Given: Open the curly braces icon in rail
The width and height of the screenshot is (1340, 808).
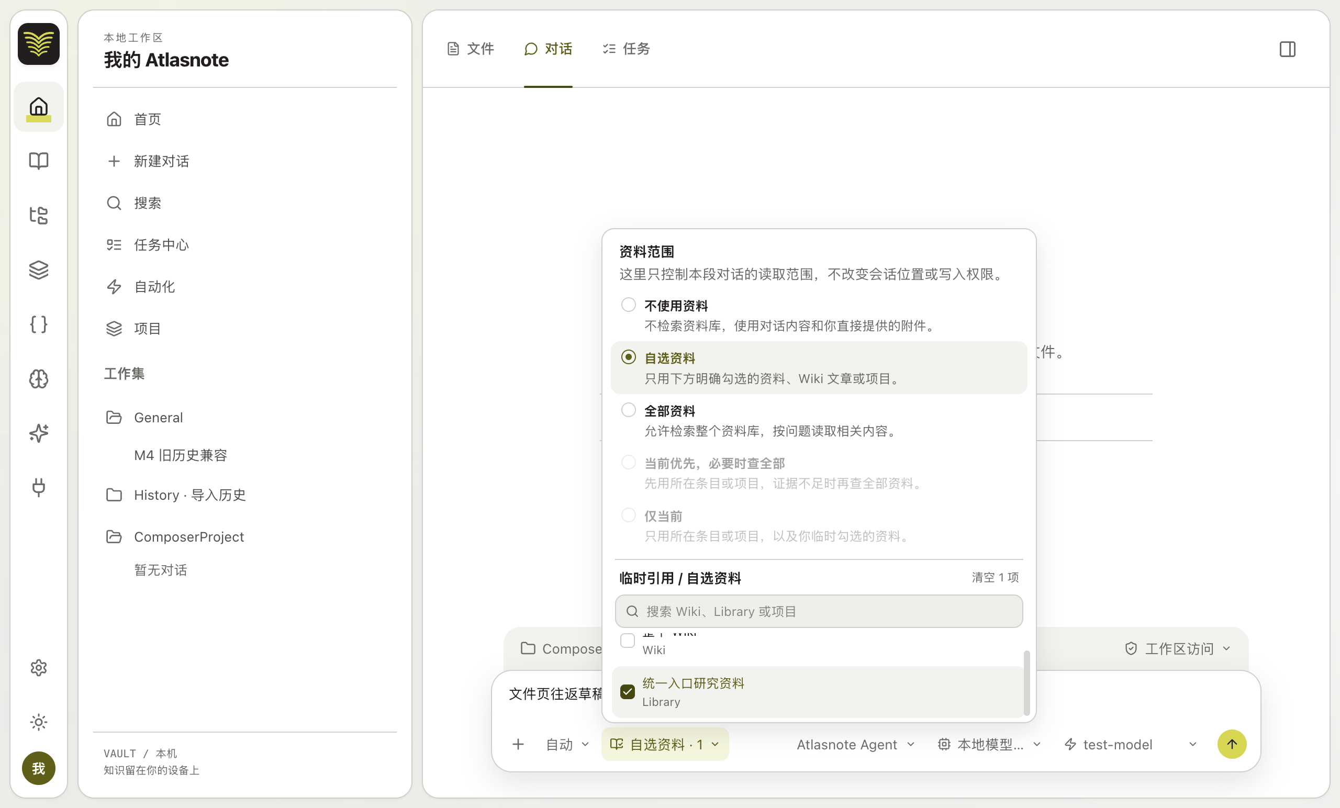Looking at the screenshot, I should coord(39,324).
